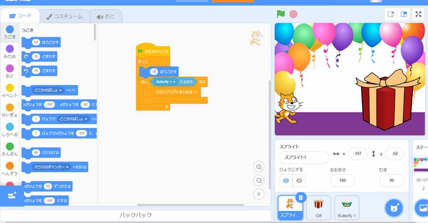The image size is (428, 223).
Task: Select the みため (Looks) category
Action: coord(10,52)
